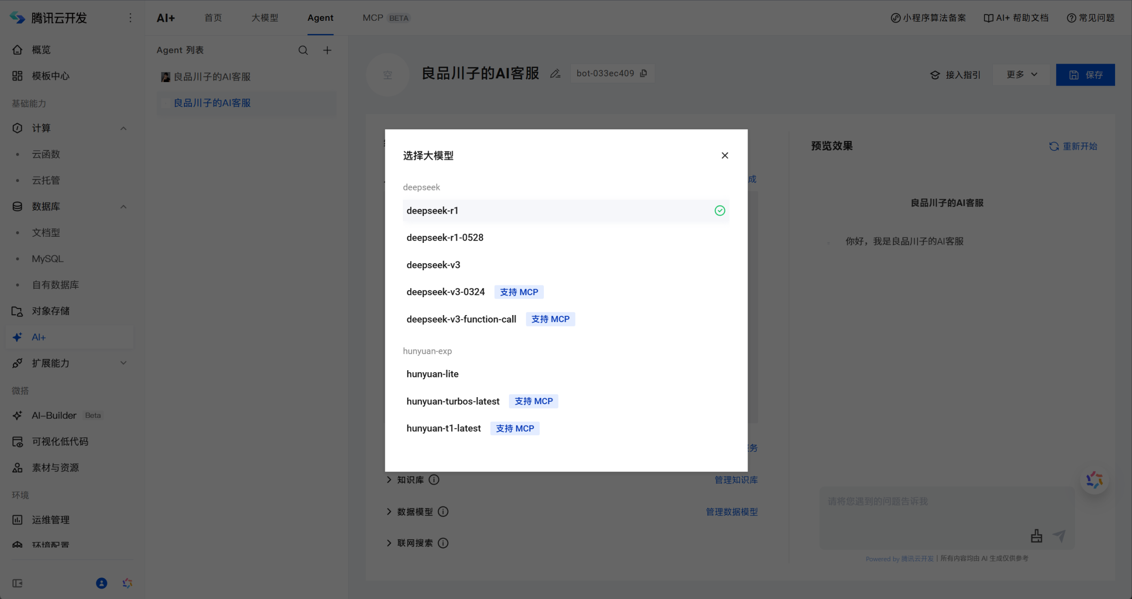
Task: Open the MCP beta tab
Action: click(386, 18)
